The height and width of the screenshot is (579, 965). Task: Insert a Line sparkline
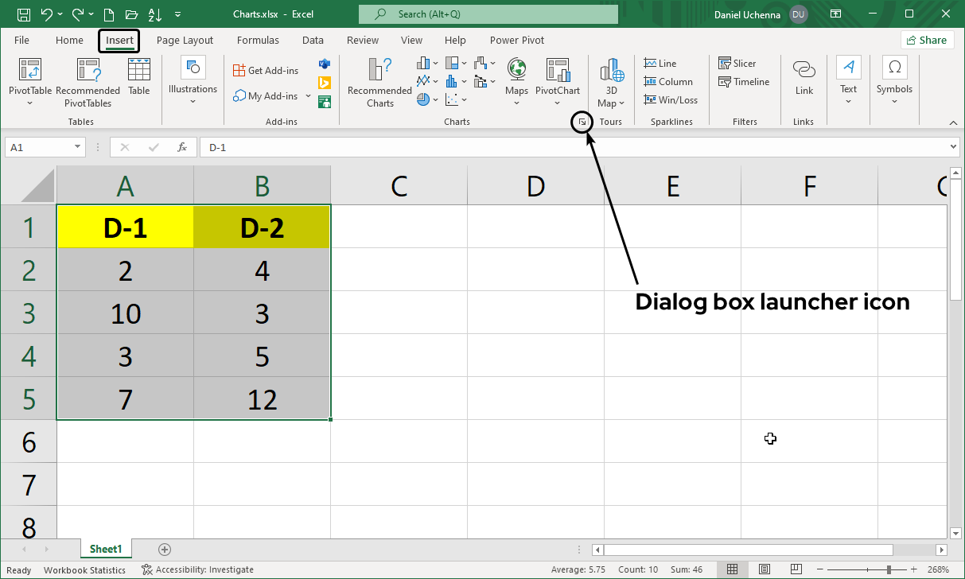660,64
